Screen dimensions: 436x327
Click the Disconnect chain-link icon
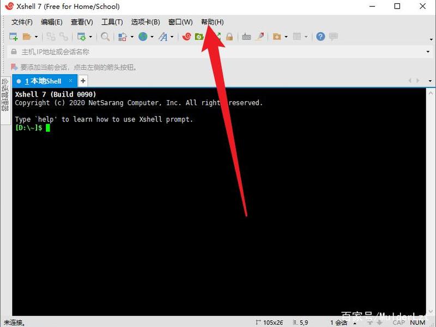64,37
